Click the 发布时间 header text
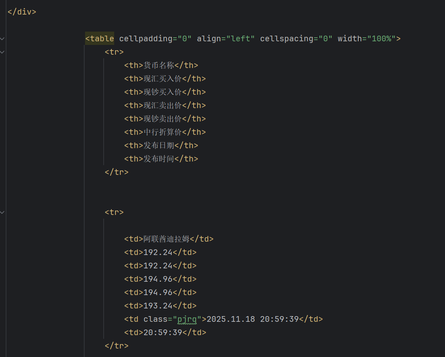This screenshot has height=357, width=445. click(159, 159)
